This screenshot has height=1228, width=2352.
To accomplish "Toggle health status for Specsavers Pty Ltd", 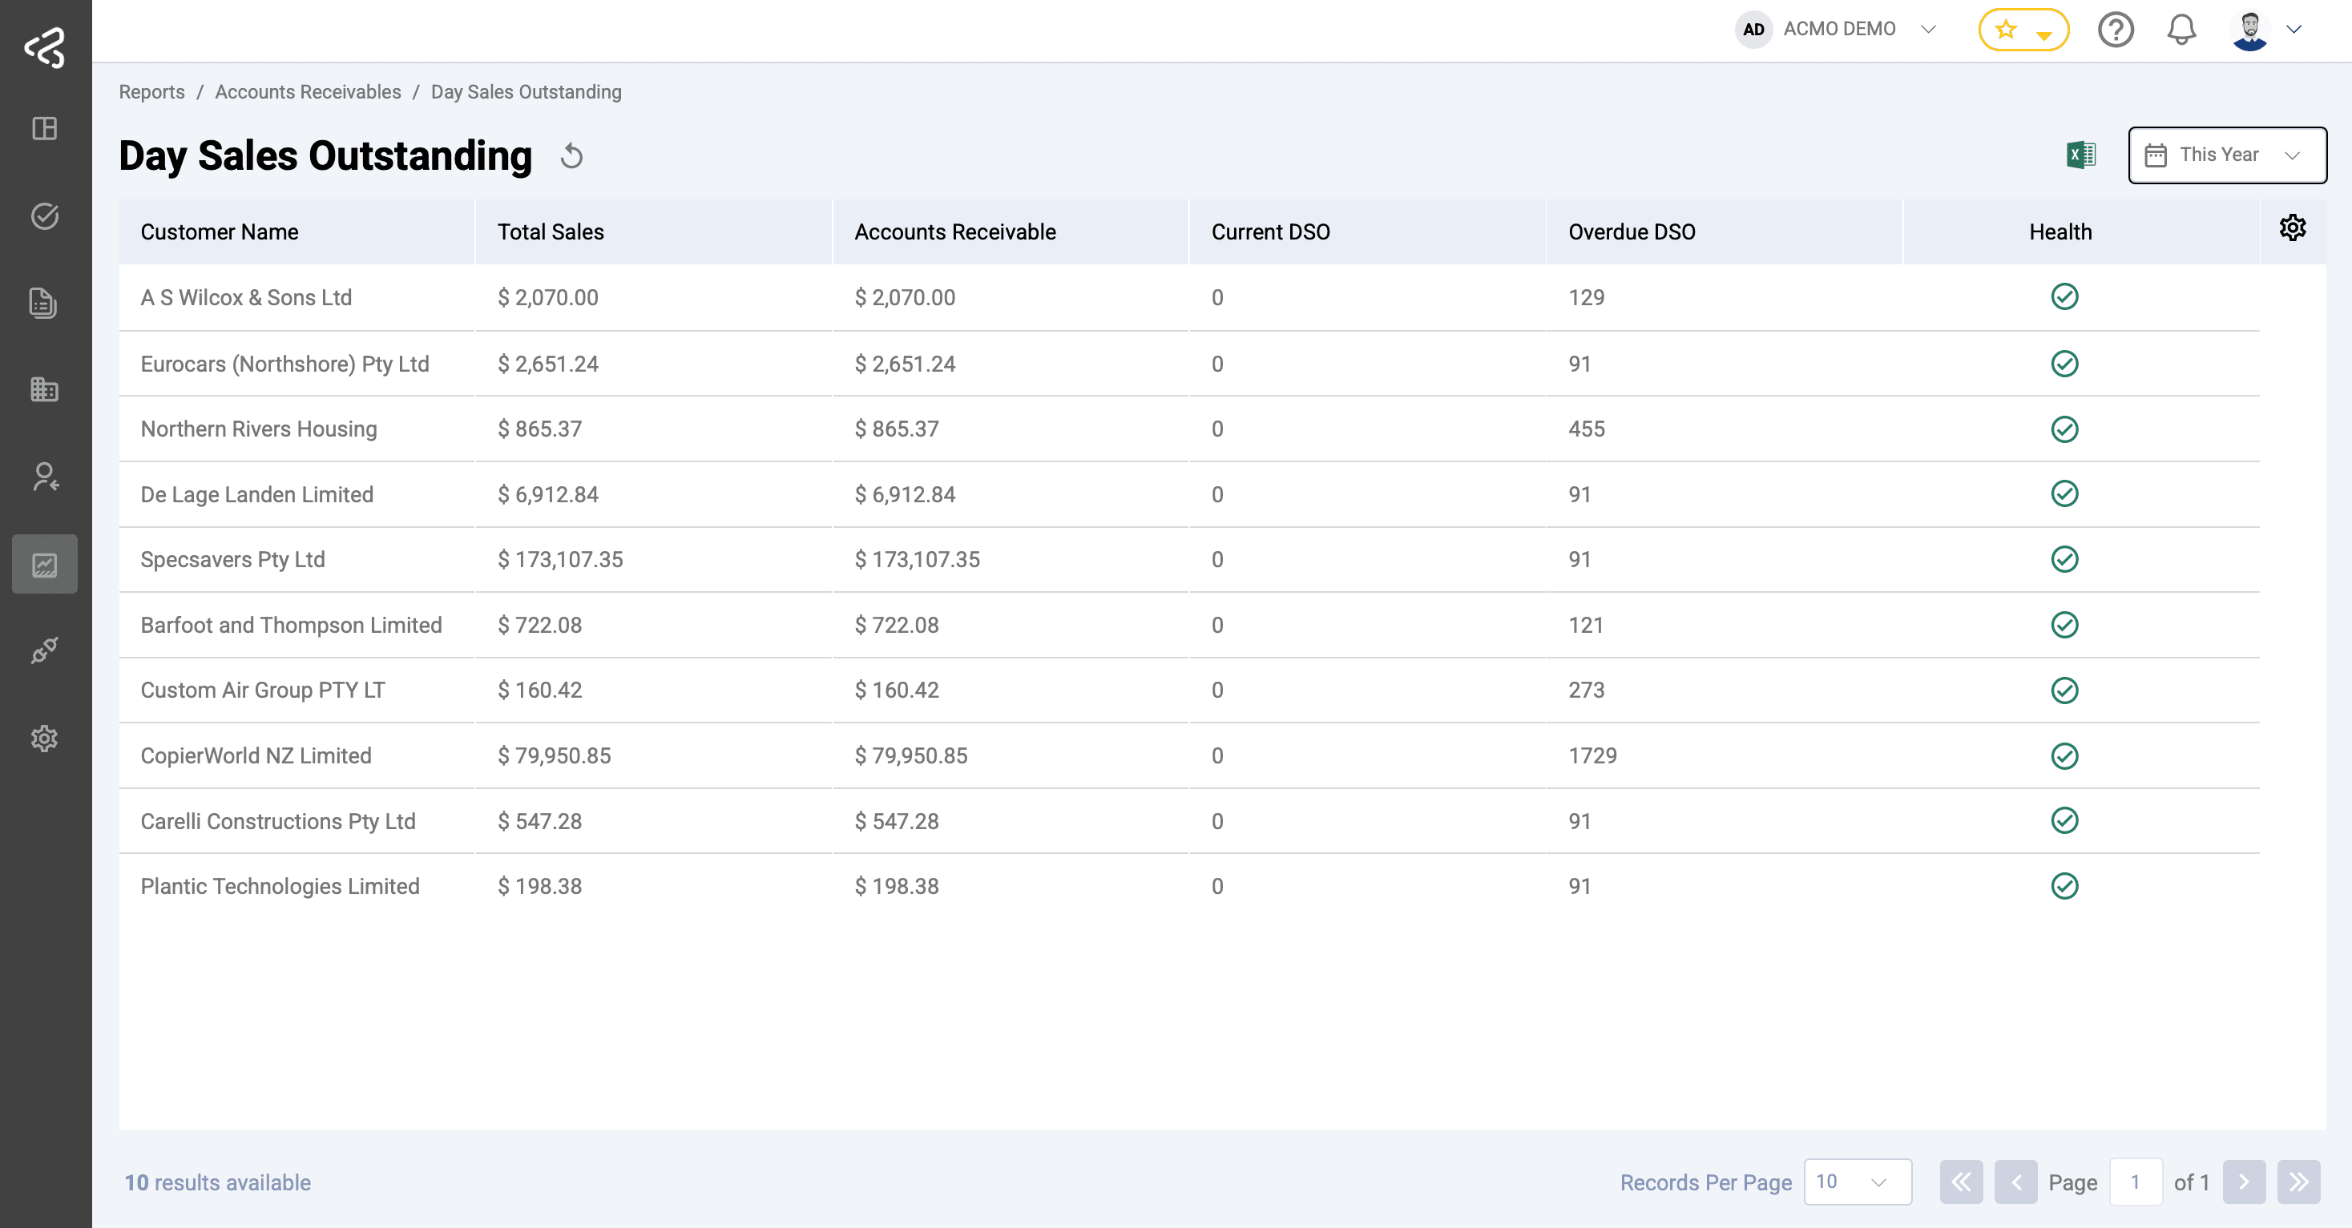I will pyautogui.click(x=2065, y=560).
